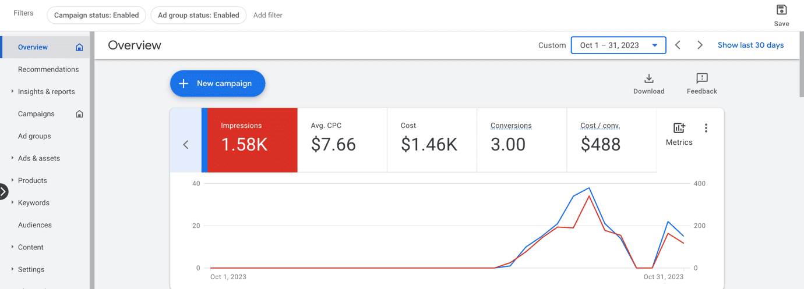Open the Feedback dialog
The image size is (804, 289).
pyautogui.click(x=701, y=83)
